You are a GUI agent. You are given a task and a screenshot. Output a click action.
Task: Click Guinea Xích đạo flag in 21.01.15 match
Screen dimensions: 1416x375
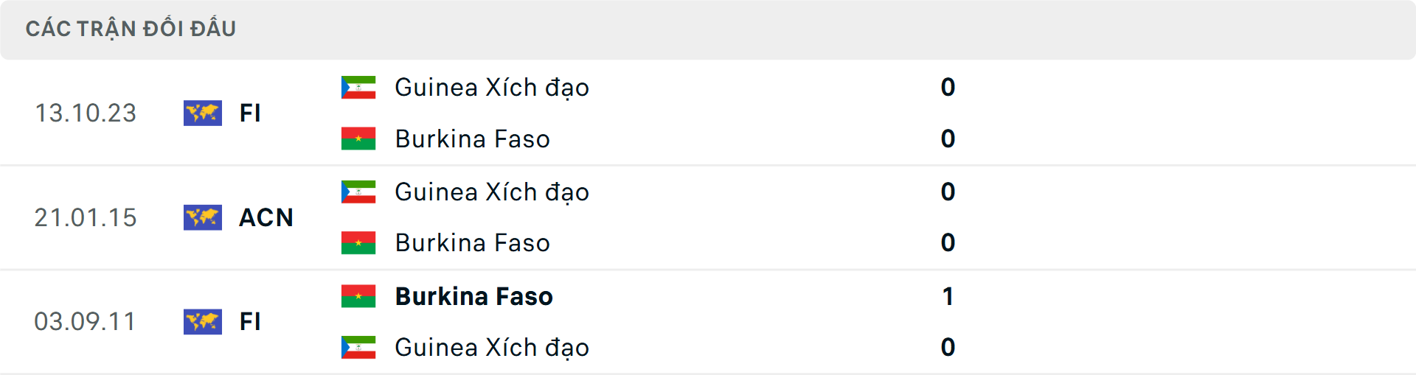point(358,192)
